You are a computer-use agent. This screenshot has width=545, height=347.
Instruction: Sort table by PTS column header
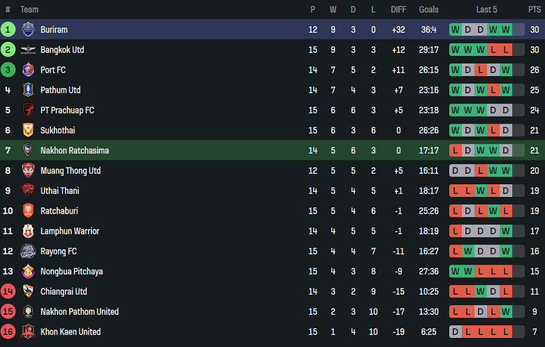tap(535, 9)
